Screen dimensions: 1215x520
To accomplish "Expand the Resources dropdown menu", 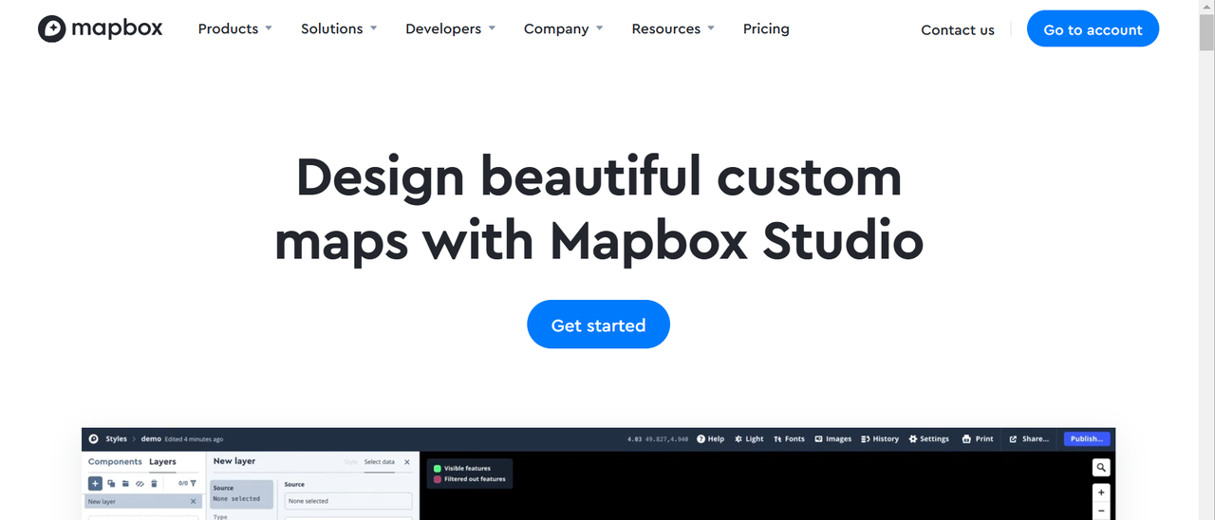I will [x=673, y=28].
